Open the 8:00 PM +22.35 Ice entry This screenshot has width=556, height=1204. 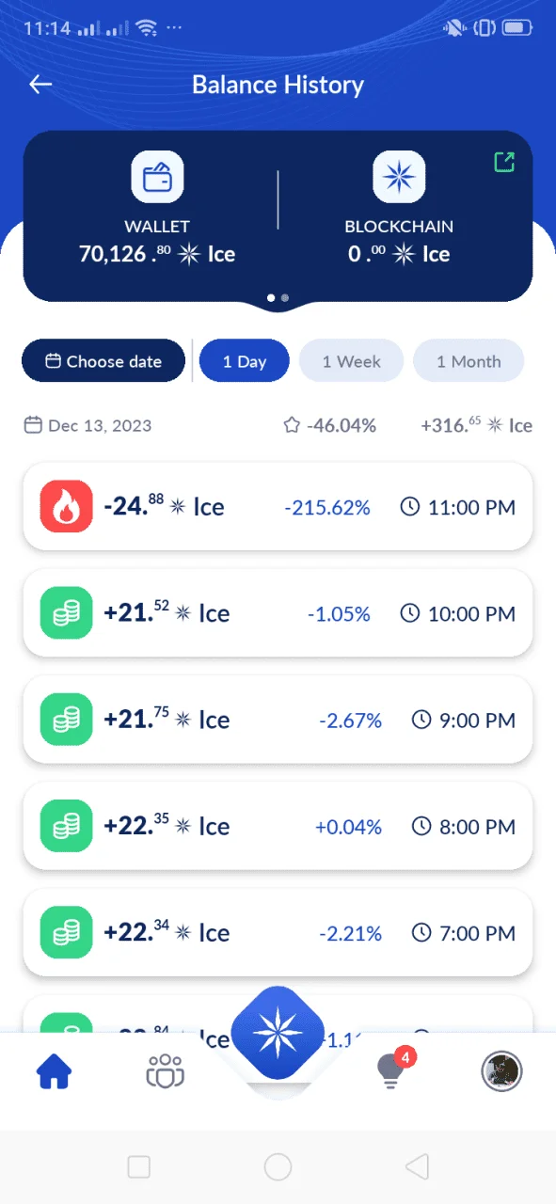pos(278,826)
